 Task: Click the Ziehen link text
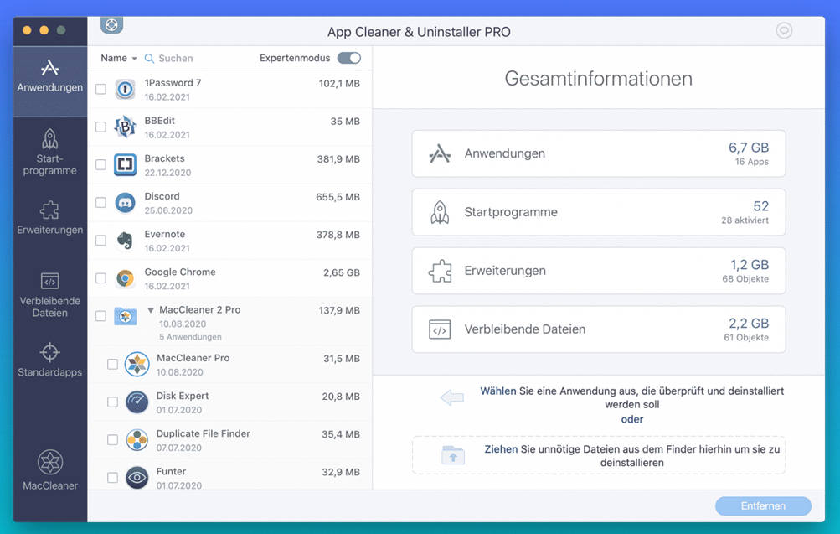[x=501, y=449]
